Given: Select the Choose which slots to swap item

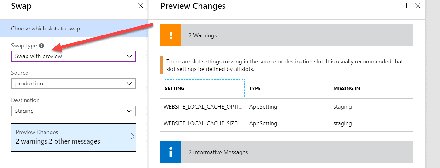Looking at the screenshot, I should (74, 28).
